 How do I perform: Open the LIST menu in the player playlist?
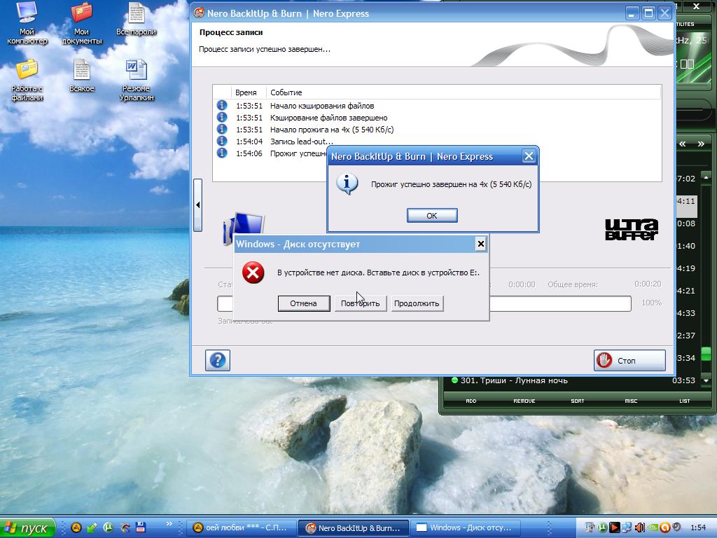click(x=685, y=401)
